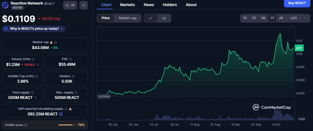Viewport: 313px width, 131px height.
Task: Click the $55.49M FDV value
Action: [67, 64]
